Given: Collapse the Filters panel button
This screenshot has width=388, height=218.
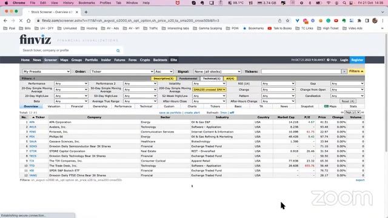Looking at the screenshot, I should [x=356, y=71].
